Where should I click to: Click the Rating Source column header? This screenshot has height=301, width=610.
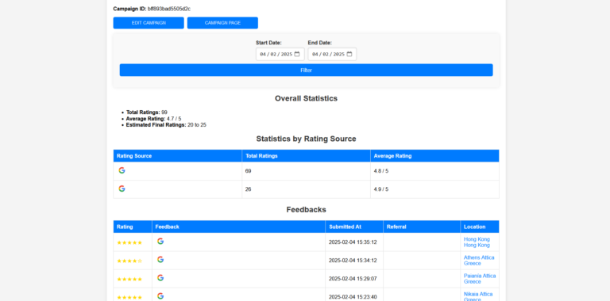coord(178,156)
